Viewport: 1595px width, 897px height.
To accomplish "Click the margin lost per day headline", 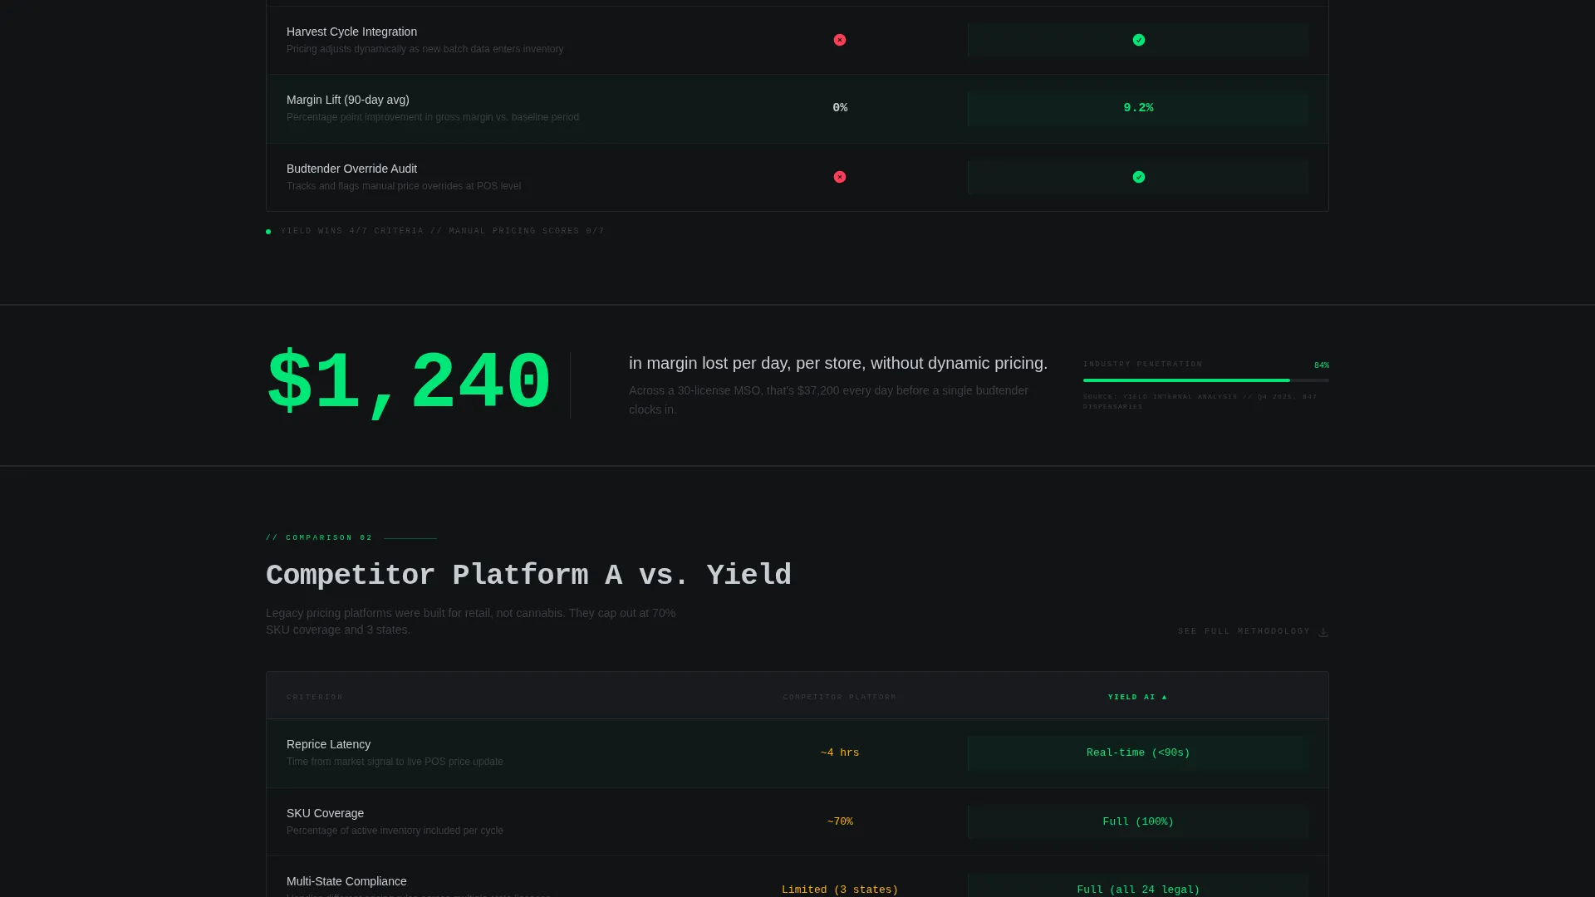I will tap(838, 363).
